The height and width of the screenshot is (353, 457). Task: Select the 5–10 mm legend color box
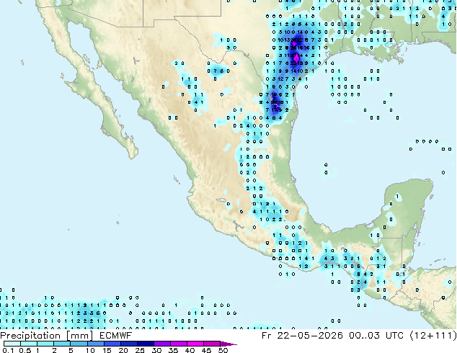(79, 344)
